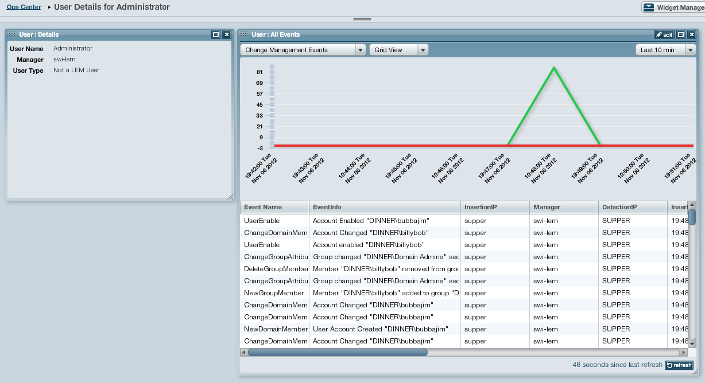Sort by the DetectionIP column header

tap(633, 207)
